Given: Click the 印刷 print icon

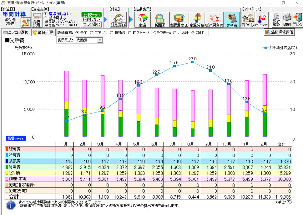Looking at the screenshot, I should tap(287, 20).
